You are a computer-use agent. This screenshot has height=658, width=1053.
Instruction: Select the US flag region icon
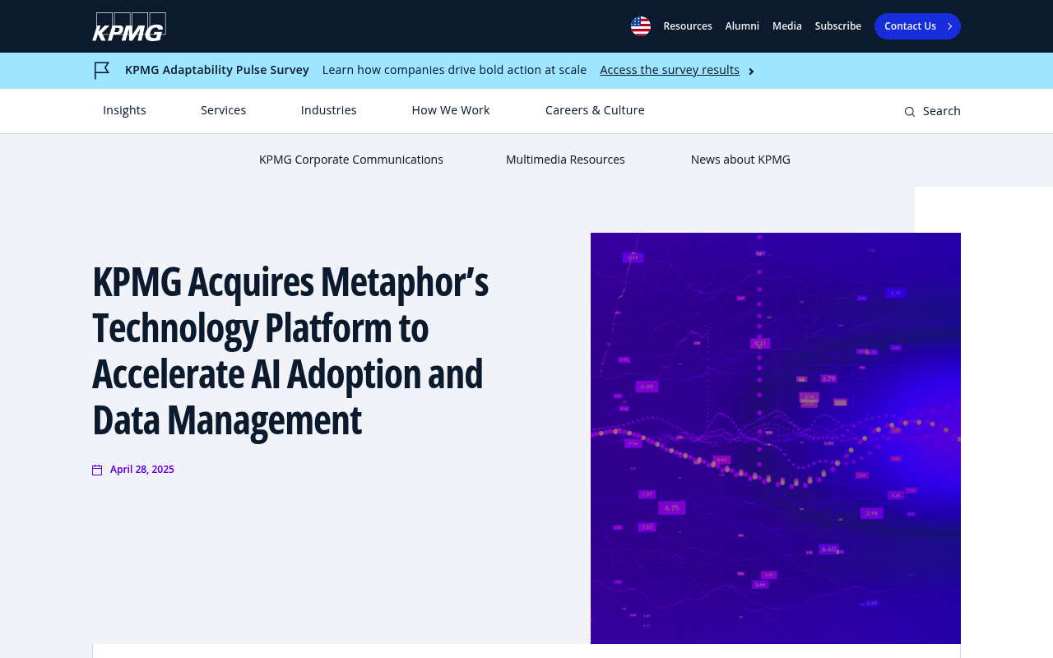[x=641, y=26]
